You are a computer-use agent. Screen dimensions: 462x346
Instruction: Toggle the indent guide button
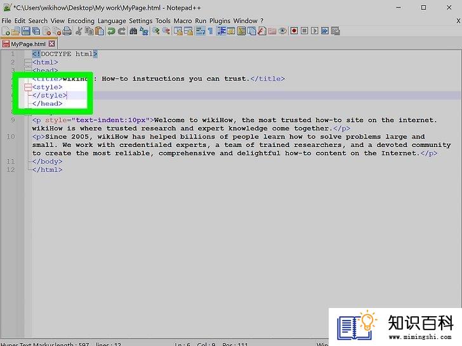221,31
